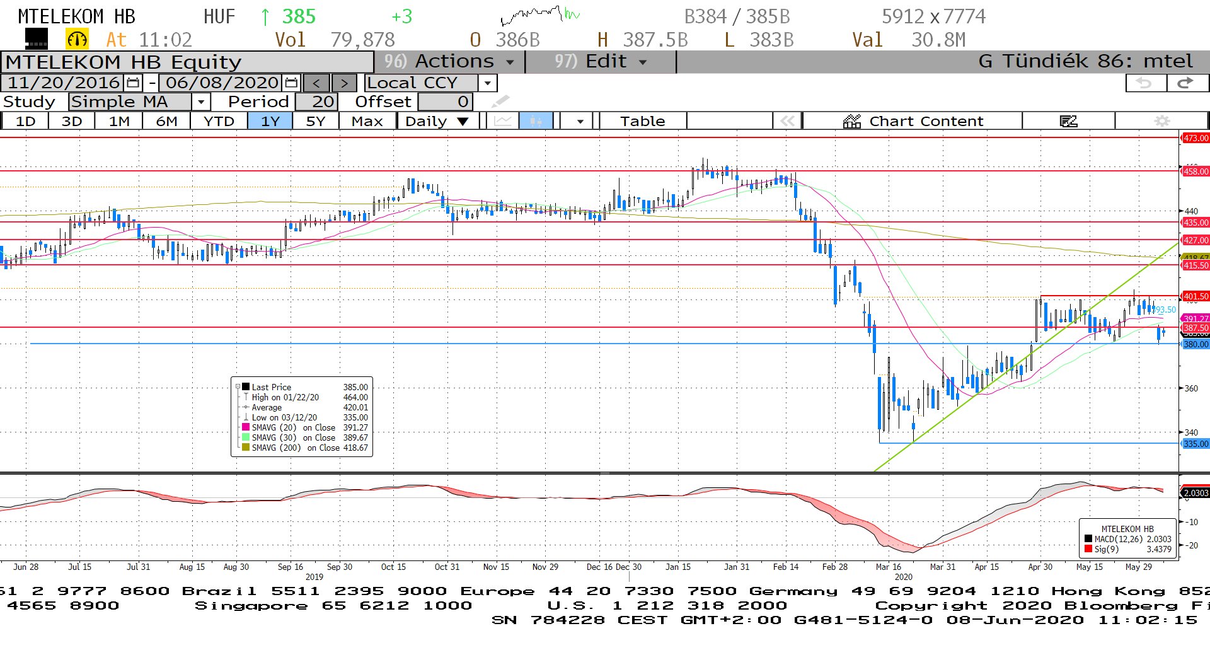The image size is (1210, 655).
Task: Step the date range forward
Action: (344, 83)
